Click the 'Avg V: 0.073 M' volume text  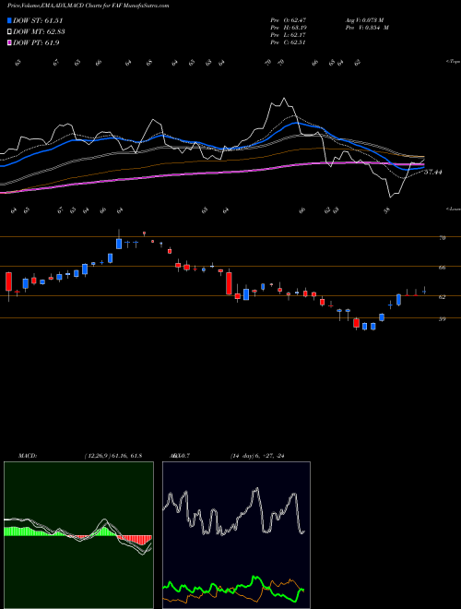click(364, 19)
